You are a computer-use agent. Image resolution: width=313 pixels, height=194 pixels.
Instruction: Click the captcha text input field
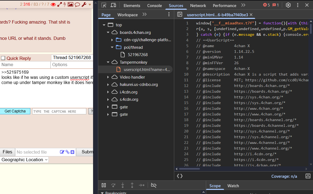[x=59, y=111]
